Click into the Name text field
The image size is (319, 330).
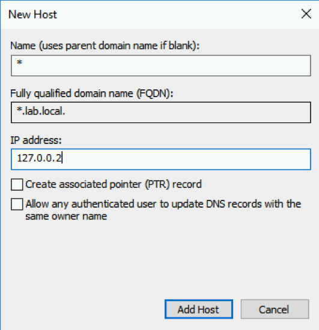point(161,65)
